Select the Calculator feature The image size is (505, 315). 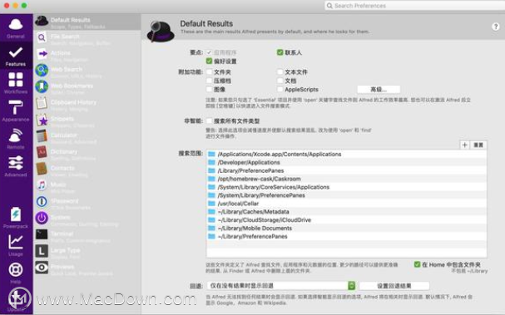pyautogui.click(x=87, y=137)
